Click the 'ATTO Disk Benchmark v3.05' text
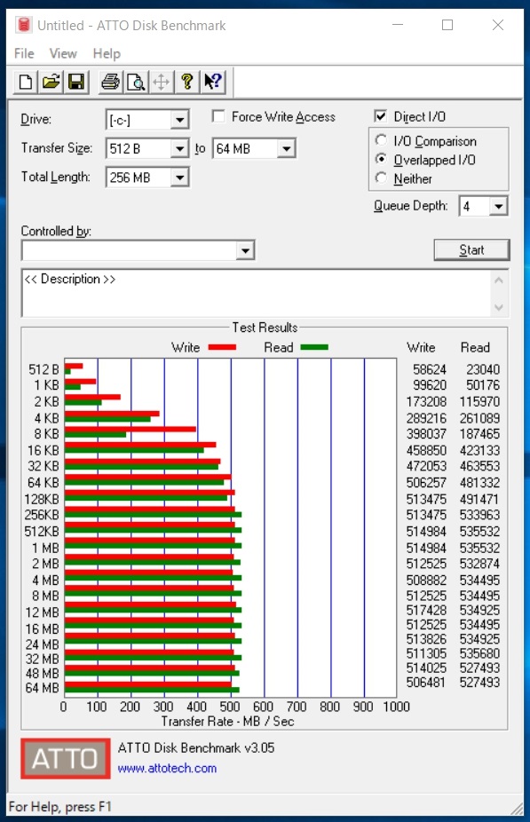530x822 pixels. tap(196, 748)
